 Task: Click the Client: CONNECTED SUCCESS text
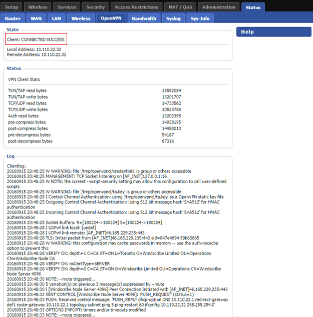(36, 39)
